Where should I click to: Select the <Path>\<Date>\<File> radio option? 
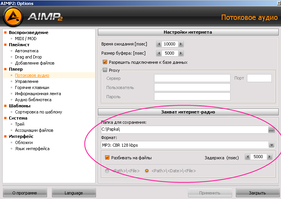point(147,171)
